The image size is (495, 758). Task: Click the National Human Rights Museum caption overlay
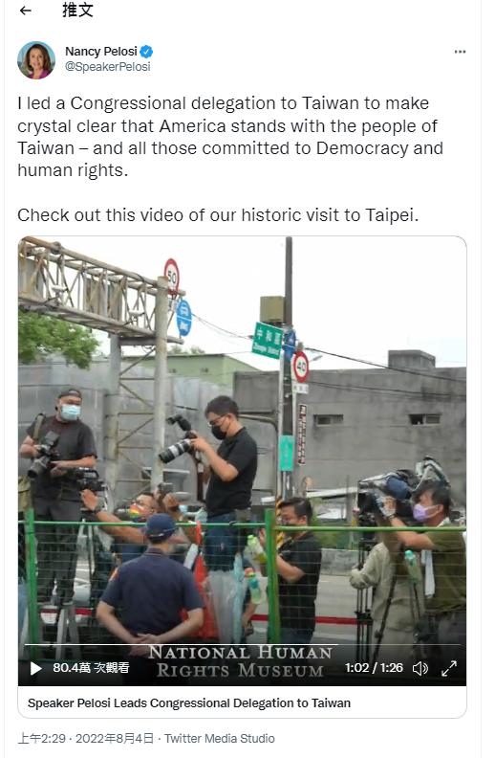(x=240, y=661)
